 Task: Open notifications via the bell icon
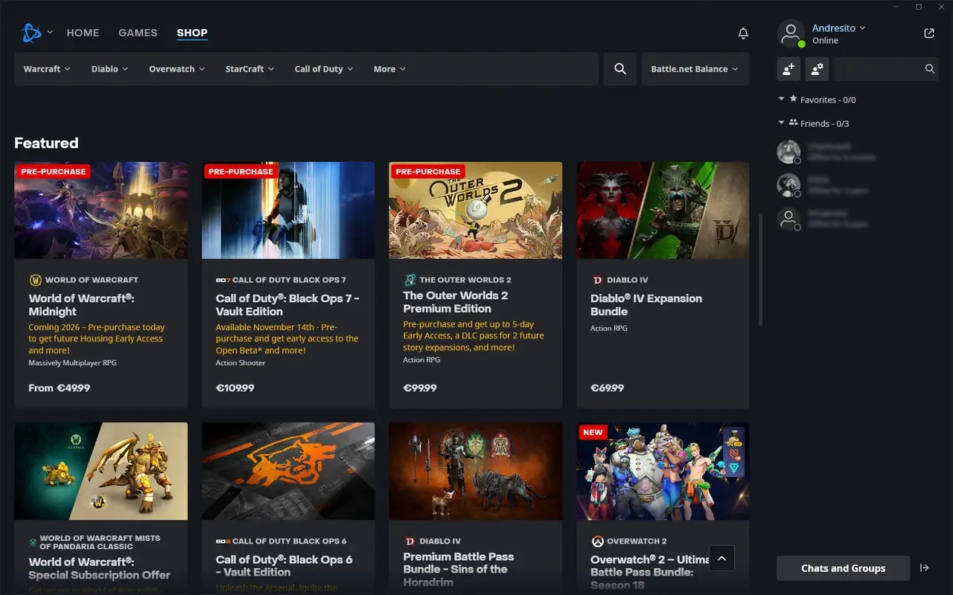click(x=743, y=33)
